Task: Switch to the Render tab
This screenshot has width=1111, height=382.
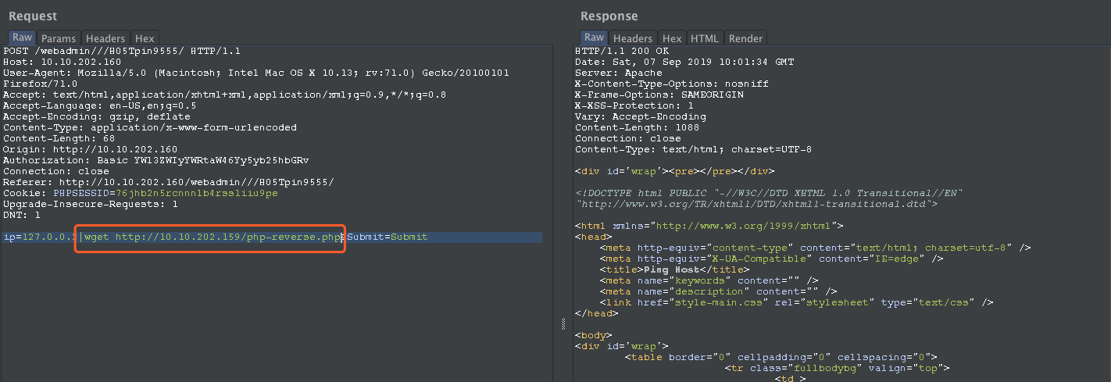Action: click(x=745, y=38)
